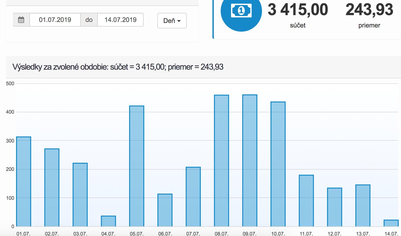
Task: Click the 'do' separator between dates
Action: [89, 20]
